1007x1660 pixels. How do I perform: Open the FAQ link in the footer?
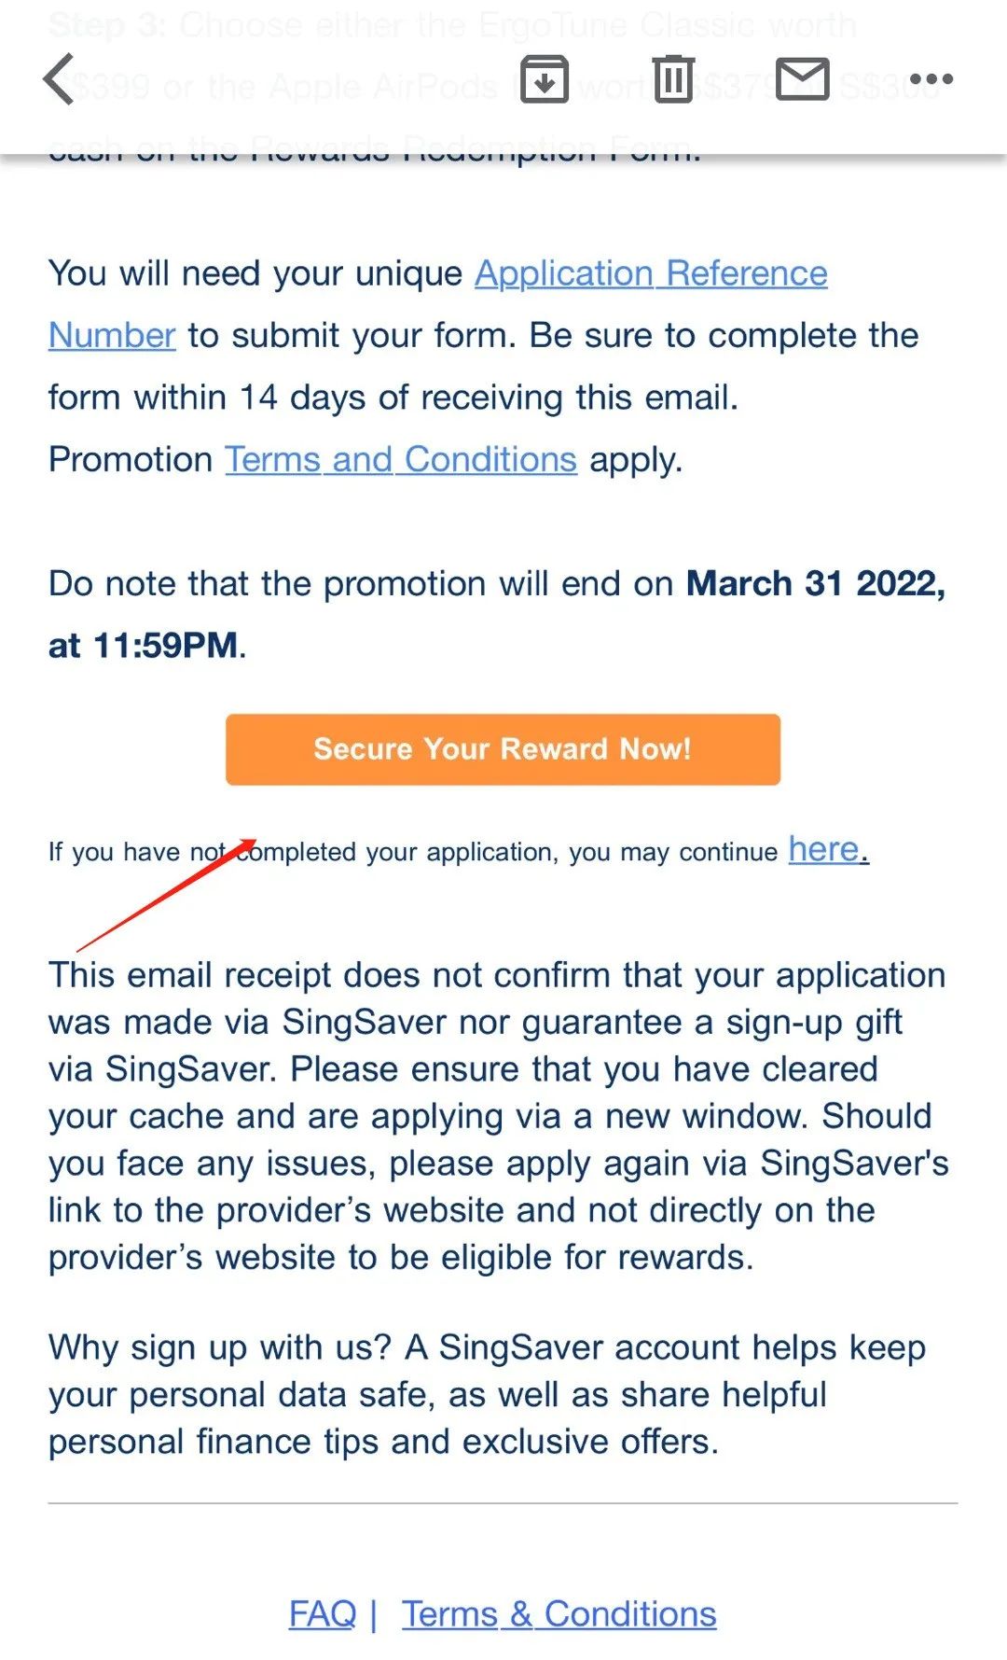(323, 1613)
